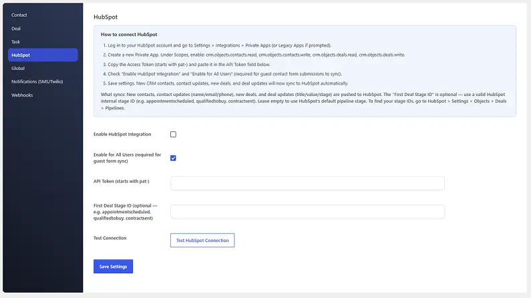Check the Enable HubSpot Integration checkbox
Image resolution: width=531 pixels, height=298 pixels.
click(173, 135)
